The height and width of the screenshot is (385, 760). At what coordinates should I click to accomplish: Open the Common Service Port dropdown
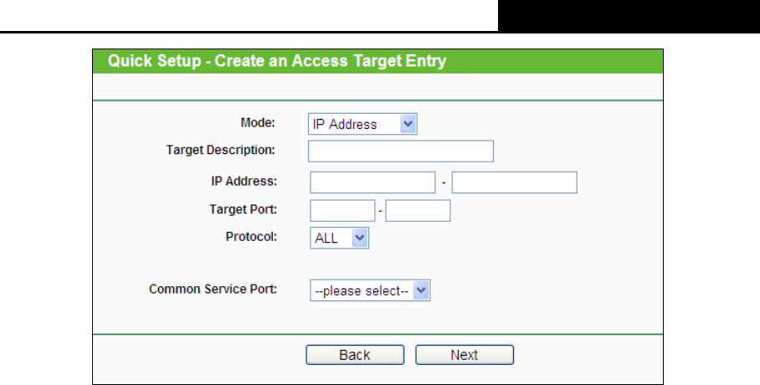(370, 291)
